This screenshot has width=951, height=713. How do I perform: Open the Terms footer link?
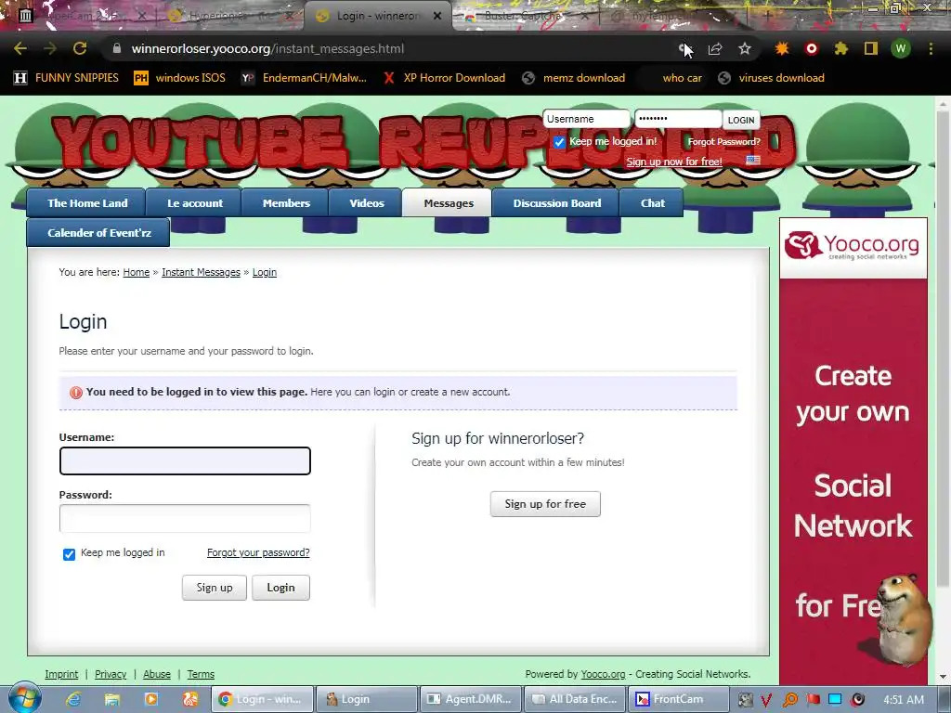coord(201,674)
